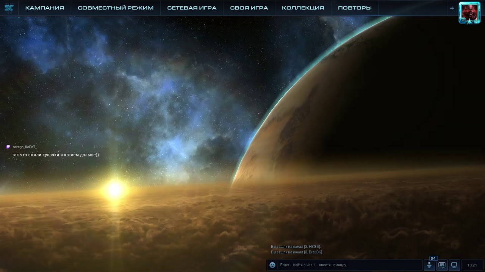
Task: Click the channel notice mentioning [3. BratOK]
Action: coord(297,252)
